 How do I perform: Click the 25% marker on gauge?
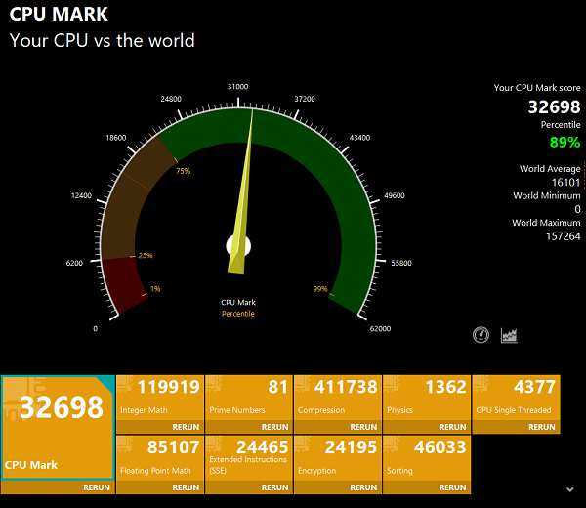(x=146, y=256)
